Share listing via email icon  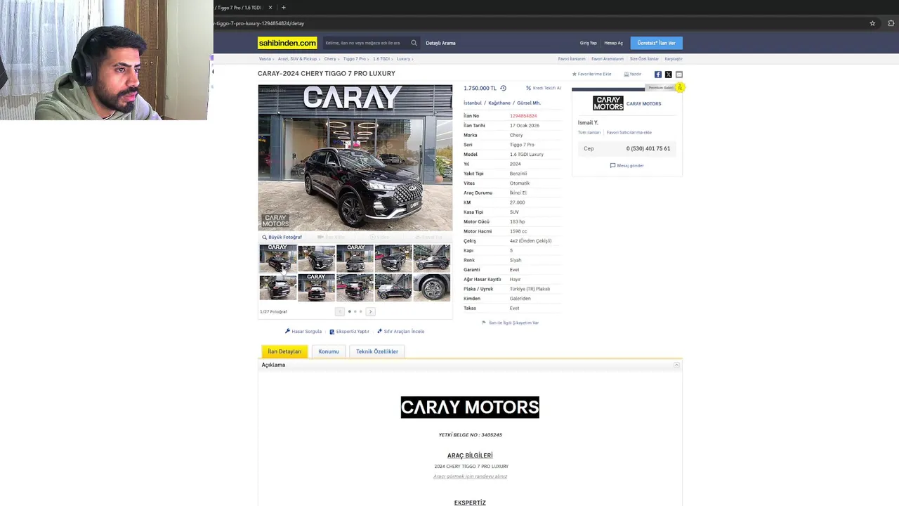point(679,74)
